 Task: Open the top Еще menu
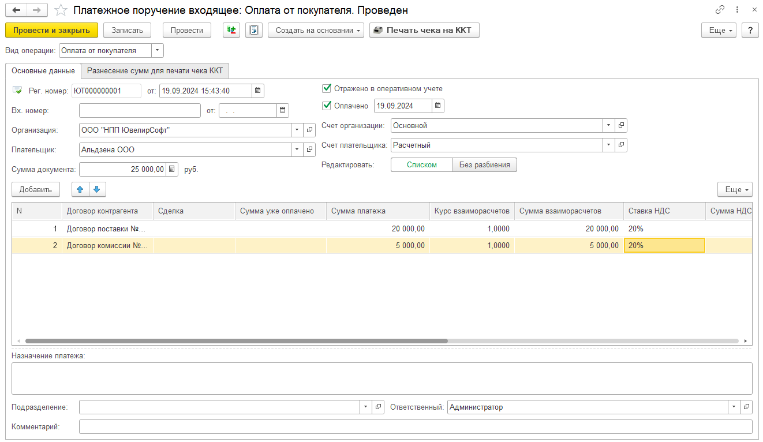[x=719, y=30]
